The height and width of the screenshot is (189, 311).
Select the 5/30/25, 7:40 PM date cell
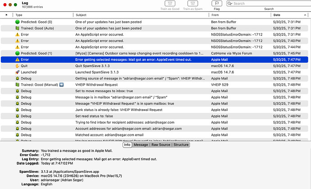pyautogui.click(x=287, y=41)
